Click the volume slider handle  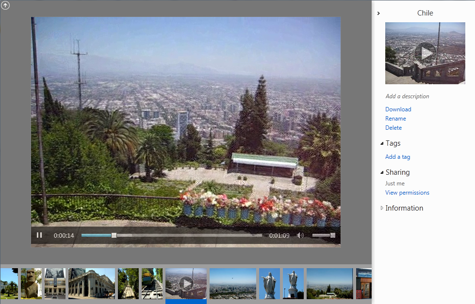(x=333, y=235)
